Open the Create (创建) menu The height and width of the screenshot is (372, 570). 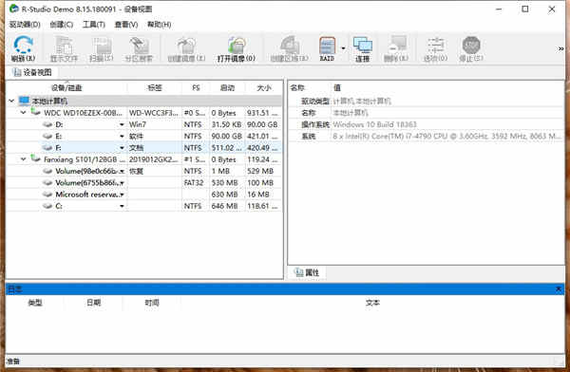pos(62,25)
